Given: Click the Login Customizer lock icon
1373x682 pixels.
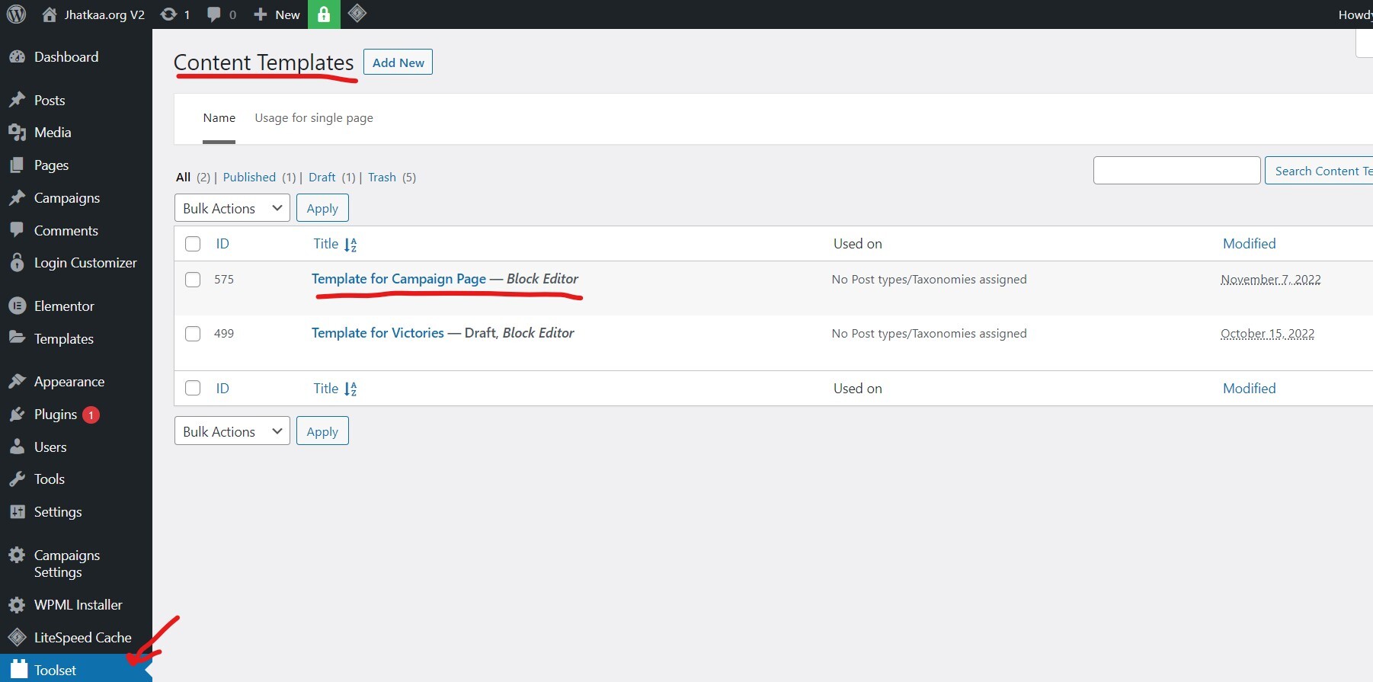Looking at the screenshot, I should [17, 263].
